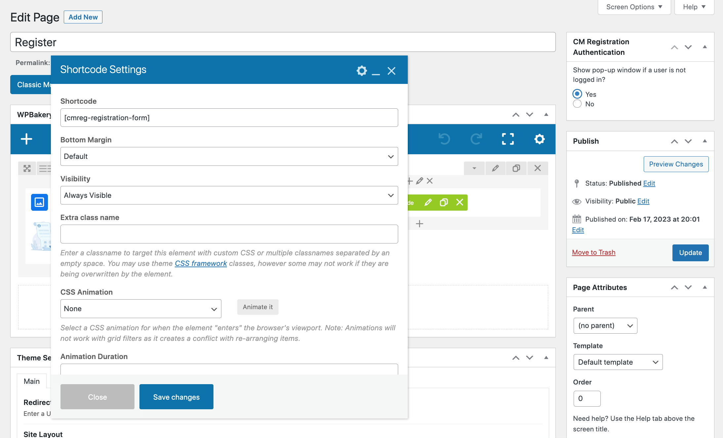Click the Main tab in Theme Settings

[x=31, y=381]
